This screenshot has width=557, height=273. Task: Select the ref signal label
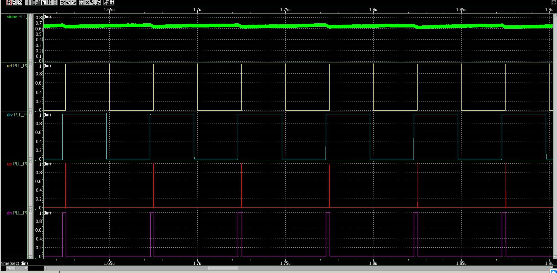(9, 66)
